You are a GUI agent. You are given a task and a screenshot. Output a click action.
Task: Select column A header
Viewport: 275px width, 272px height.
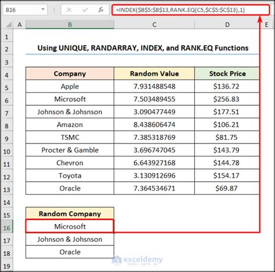(19, 25)
